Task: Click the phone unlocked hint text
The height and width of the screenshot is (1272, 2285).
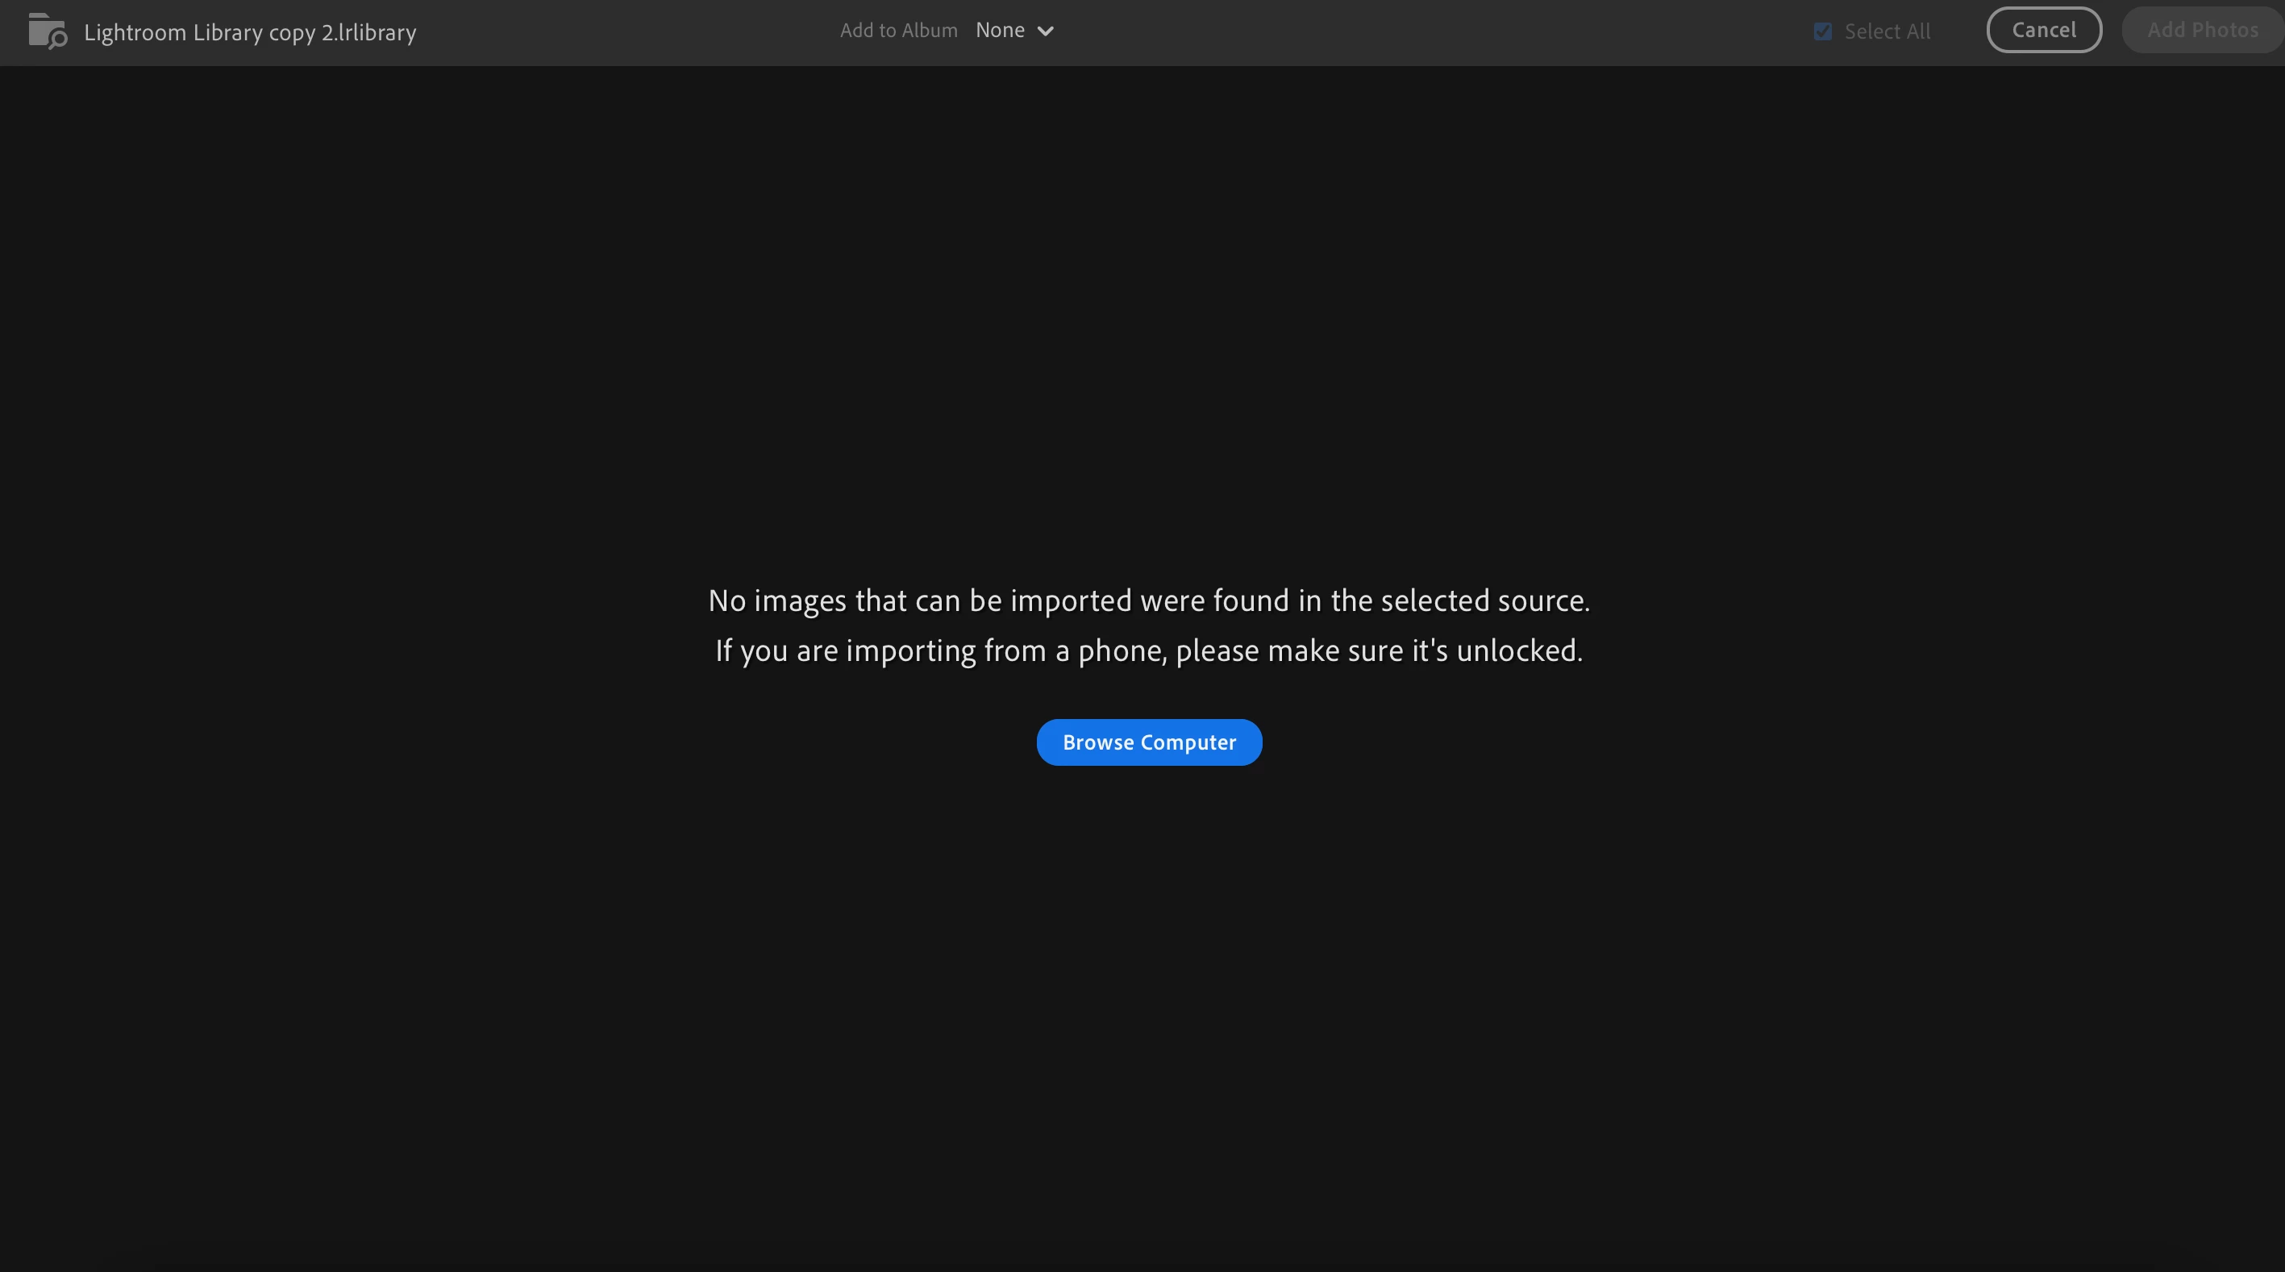Action: (x=1149, y=651)
